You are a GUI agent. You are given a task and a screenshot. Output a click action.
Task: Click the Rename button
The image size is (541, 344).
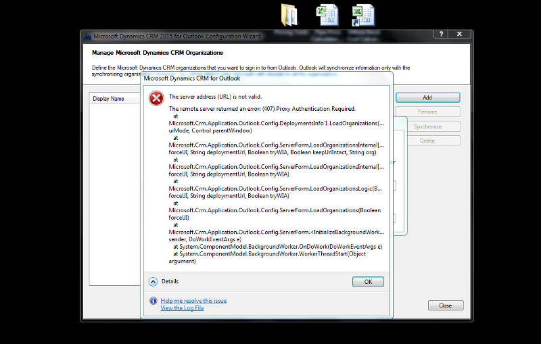pos(428,112)
